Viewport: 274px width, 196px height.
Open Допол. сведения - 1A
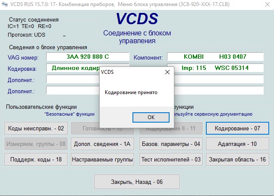(x=102, y=144)
